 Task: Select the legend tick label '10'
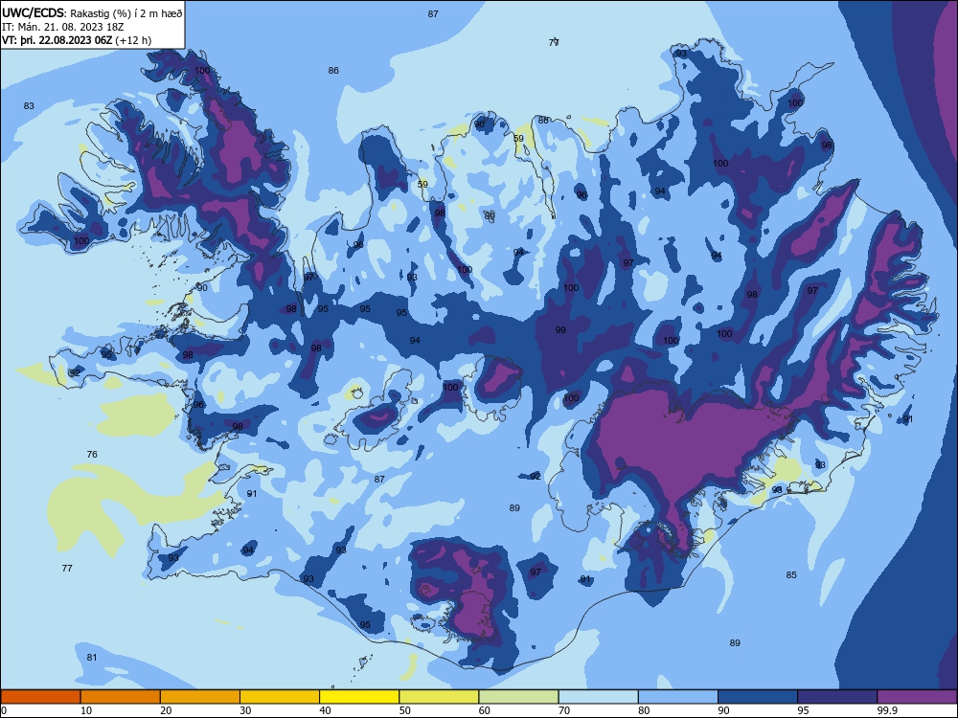(86, 710)
